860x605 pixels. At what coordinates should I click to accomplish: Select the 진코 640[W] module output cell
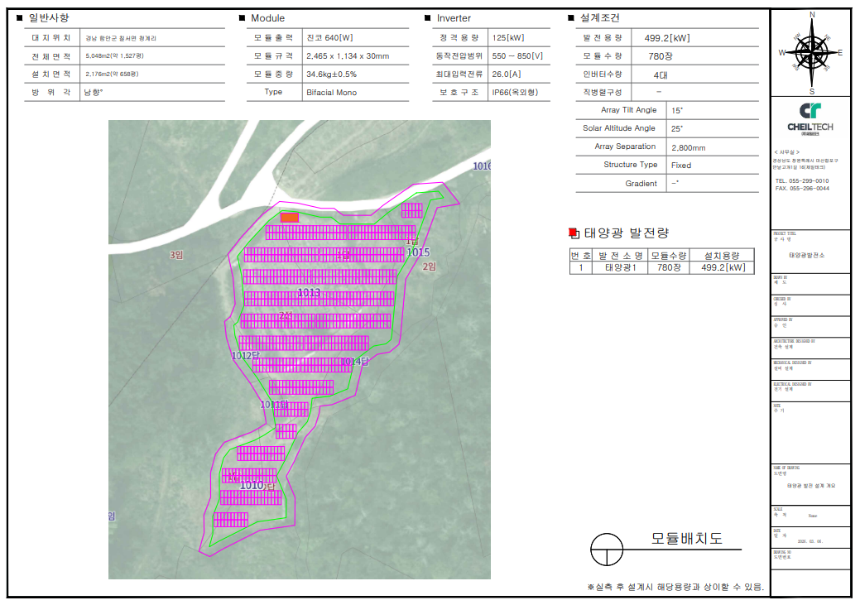pos(329,38)
